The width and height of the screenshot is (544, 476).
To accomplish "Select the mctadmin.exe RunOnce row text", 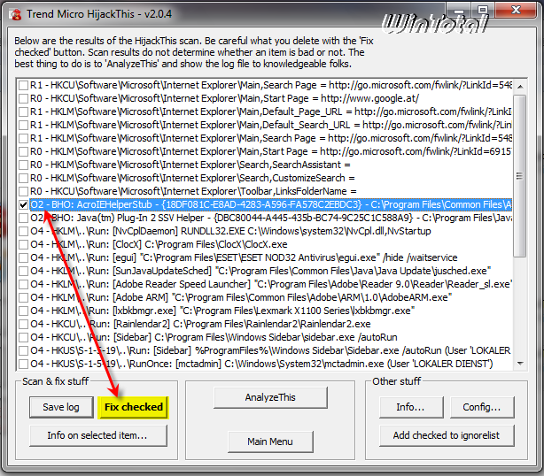I will [x=261, y=364].
